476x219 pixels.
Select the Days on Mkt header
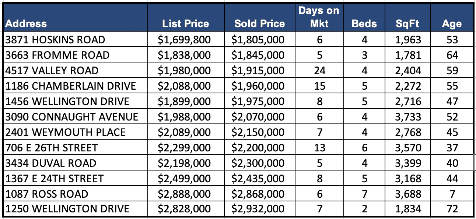(x=319, y=17)
